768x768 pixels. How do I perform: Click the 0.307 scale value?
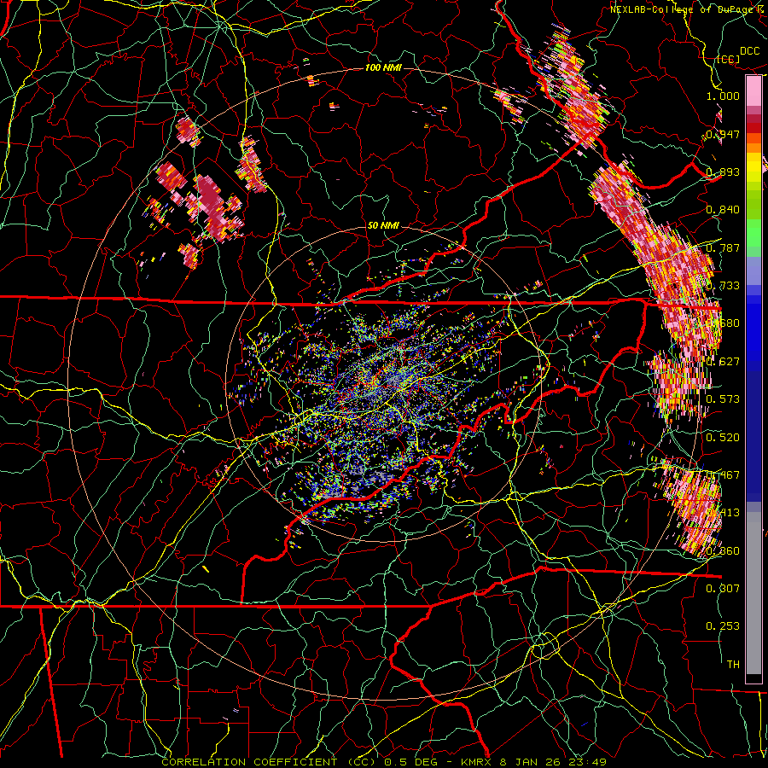(x=723, y=588)
